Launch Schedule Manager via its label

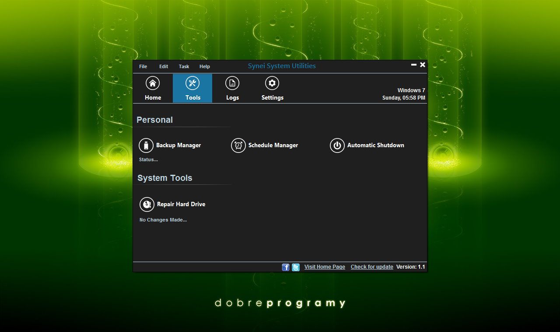coord(273,145)
